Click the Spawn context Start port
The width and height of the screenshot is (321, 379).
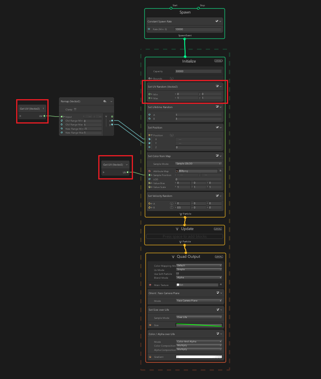coord(171,8)
